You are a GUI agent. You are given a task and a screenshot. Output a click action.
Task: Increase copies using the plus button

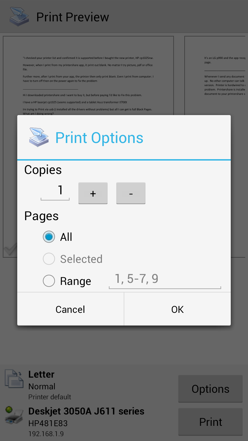[93, 193]
